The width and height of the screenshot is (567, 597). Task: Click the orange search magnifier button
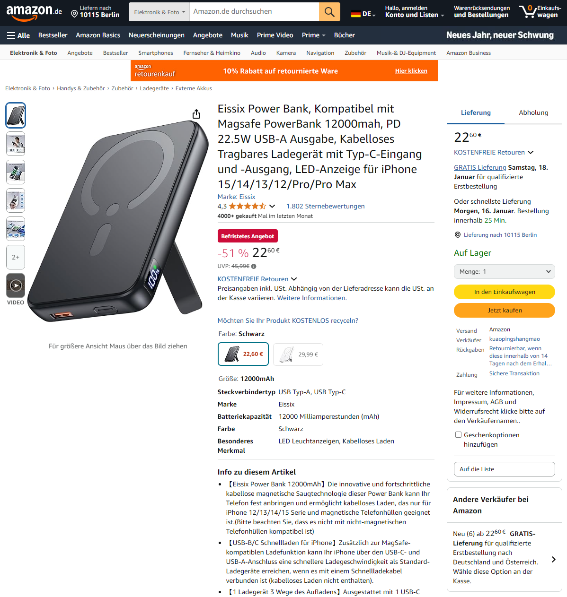pos(329,12)
